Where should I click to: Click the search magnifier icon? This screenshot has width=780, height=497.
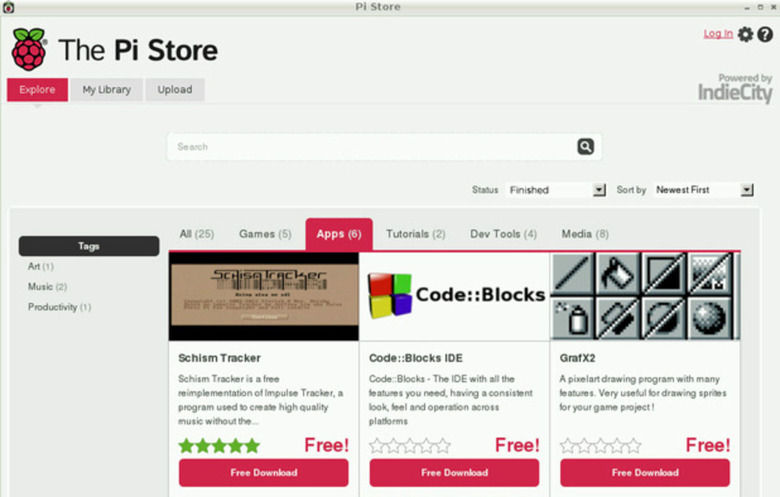[584, 146]
